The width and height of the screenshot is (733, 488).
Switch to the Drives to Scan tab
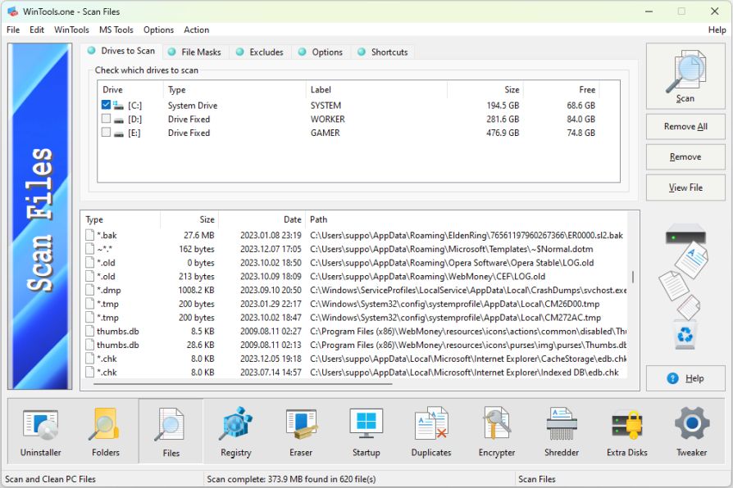click(x=121, y=51)
